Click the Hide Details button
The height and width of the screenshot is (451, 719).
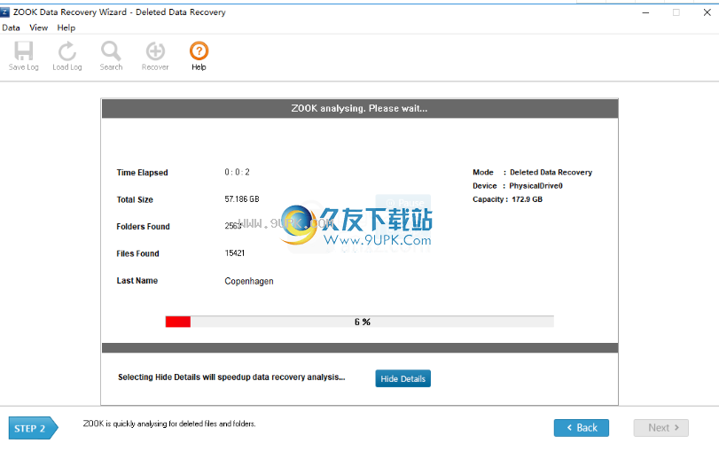402,378
